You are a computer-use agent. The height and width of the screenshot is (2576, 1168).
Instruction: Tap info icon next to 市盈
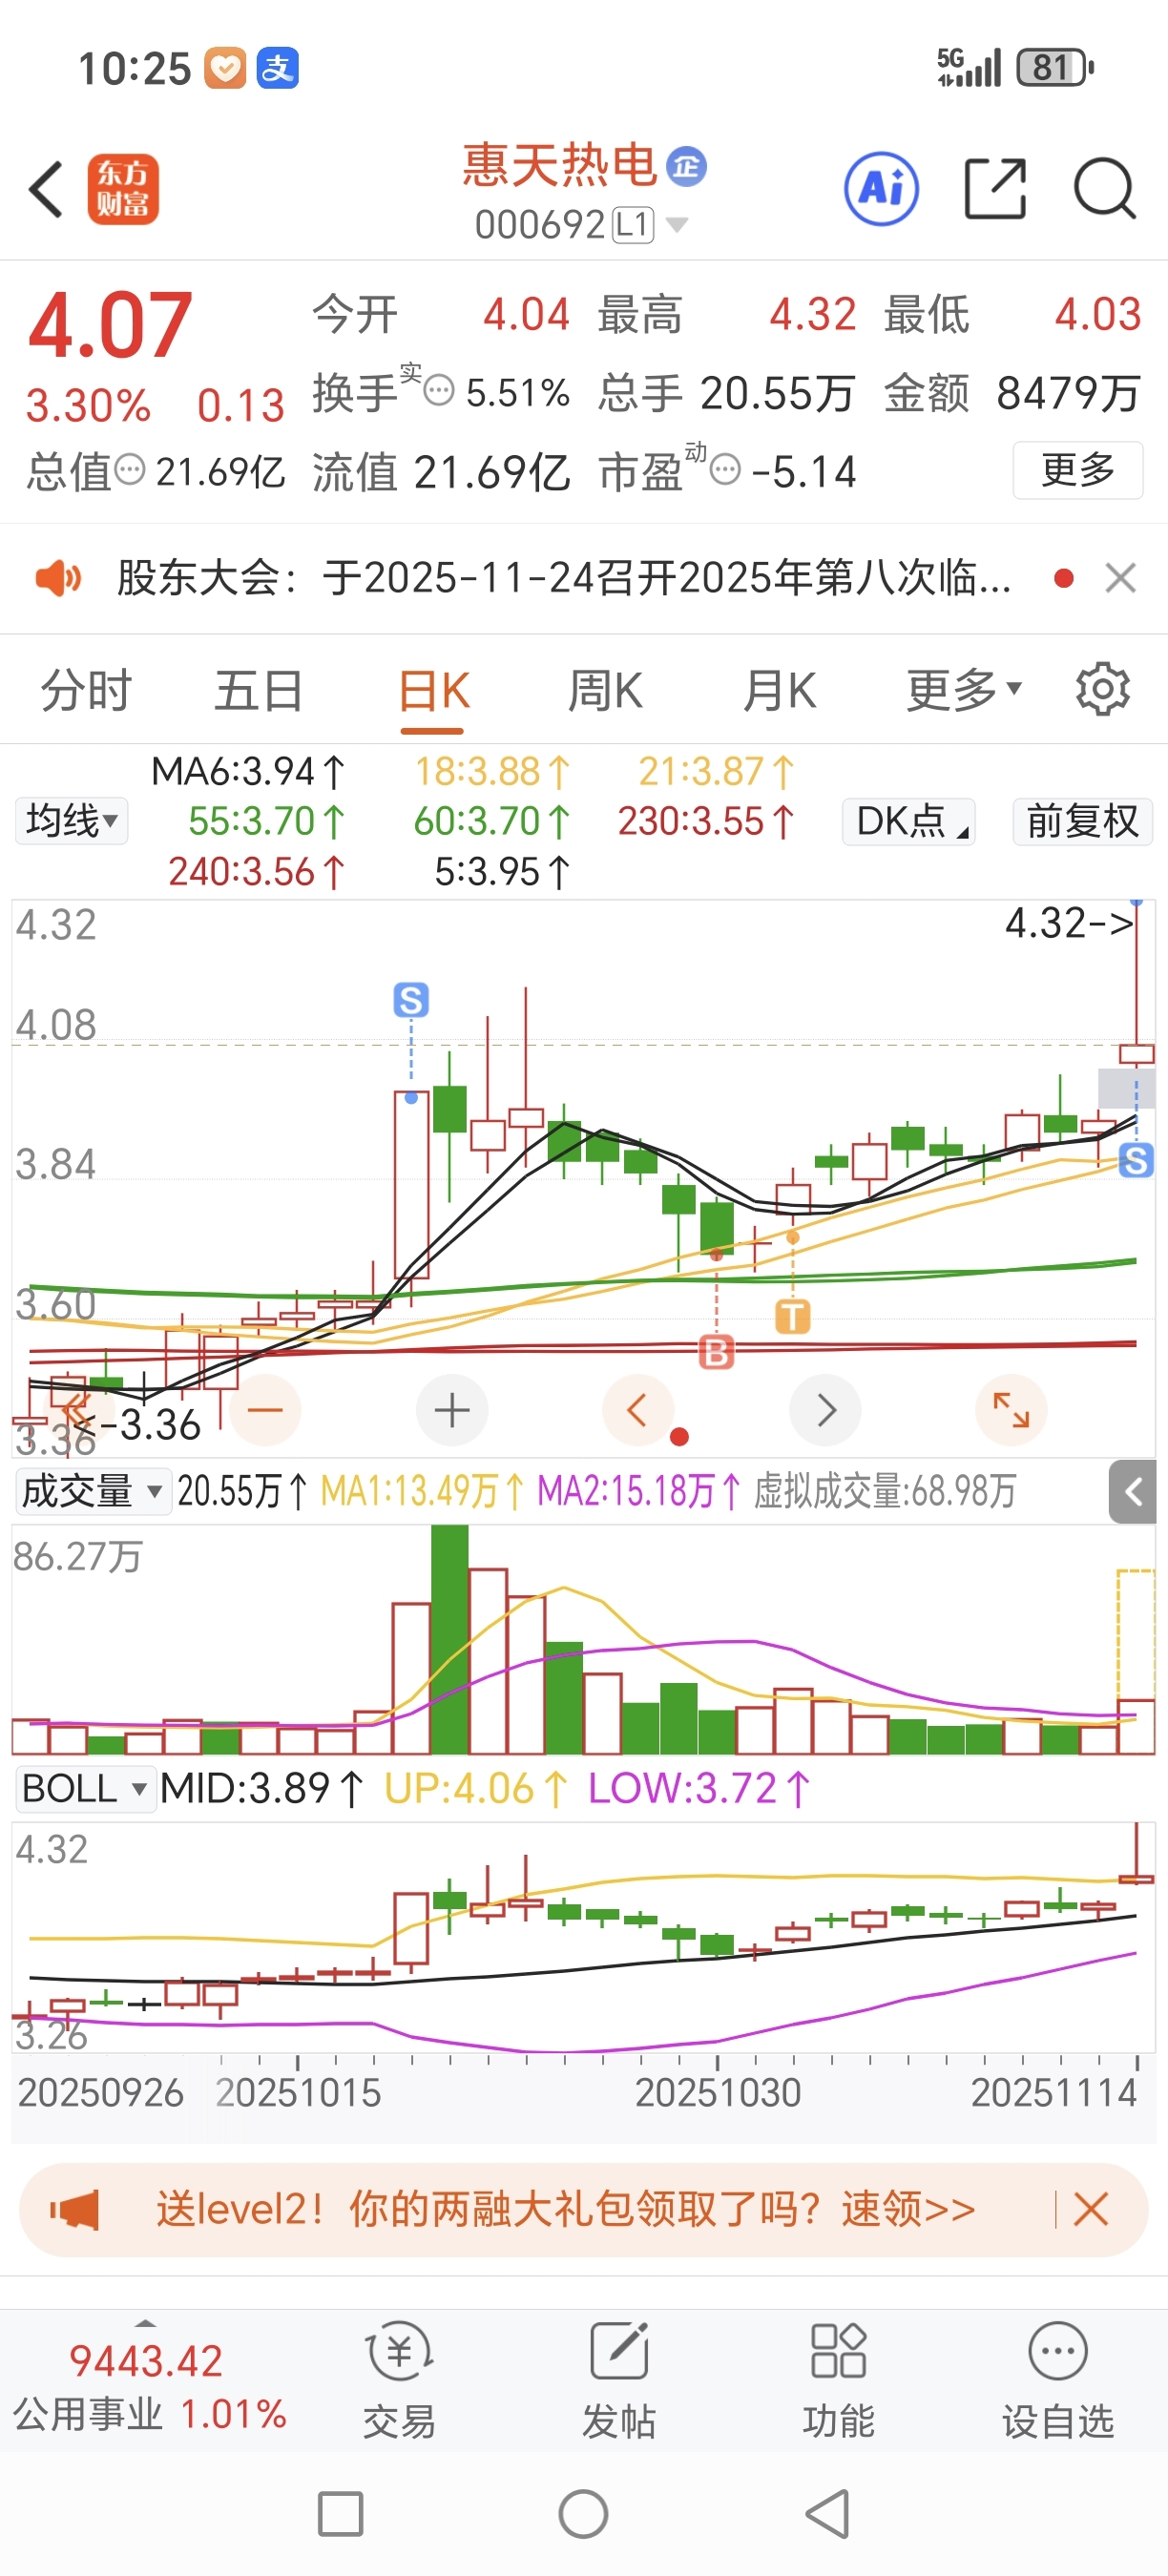pyautogui.click(x=725, y=470)
